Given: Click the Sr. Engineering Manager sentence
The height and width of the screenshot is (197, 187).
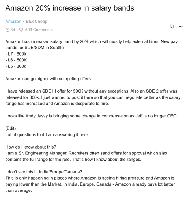Looking at the screenshot, I should tap(86, 156).
